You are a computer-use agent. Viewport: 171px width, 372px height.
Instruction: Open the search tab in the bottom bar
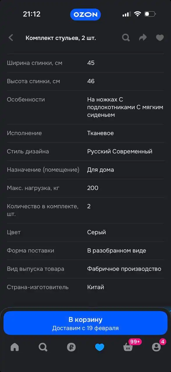click(x=43, y=347)
